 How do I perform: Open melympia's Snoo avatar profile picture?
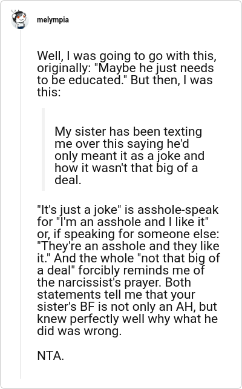[x=20, y=19]
